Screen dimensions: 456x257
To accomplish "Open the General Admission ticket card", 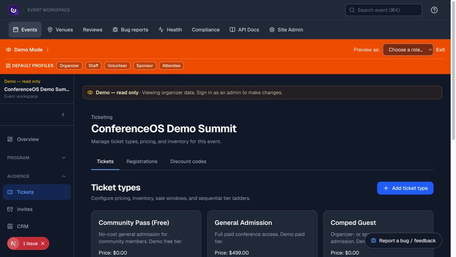I will [x=262, y=234].
